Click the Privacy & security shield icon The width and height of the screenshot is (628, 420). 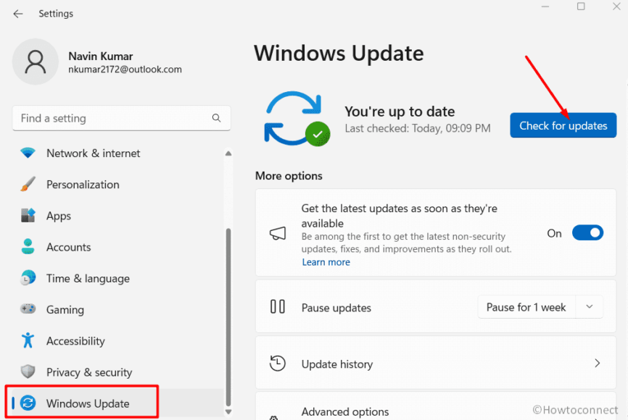pyautogui.click(x=28, y=371)
